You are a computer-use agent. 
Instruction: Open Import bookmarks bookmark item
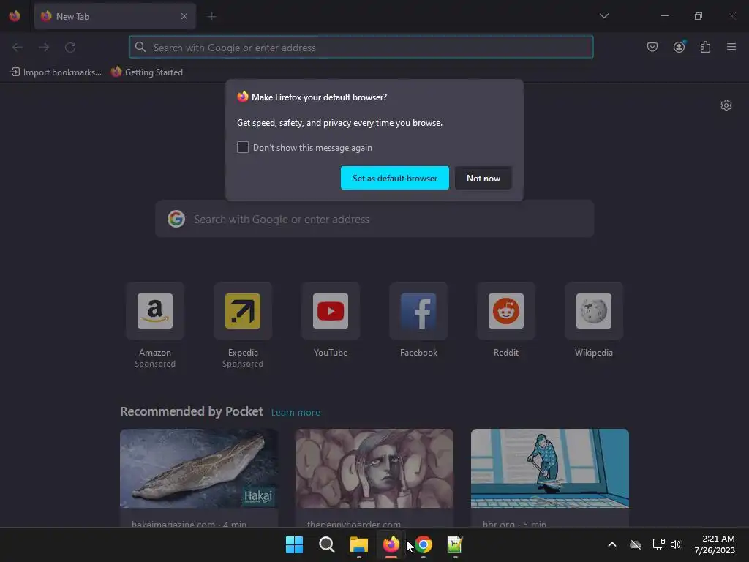pos(56,72)
